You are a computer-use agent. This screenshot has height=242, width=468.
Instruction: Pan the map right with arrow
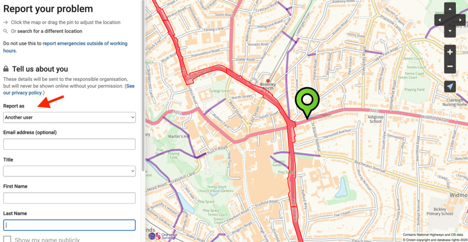[461, 20]
